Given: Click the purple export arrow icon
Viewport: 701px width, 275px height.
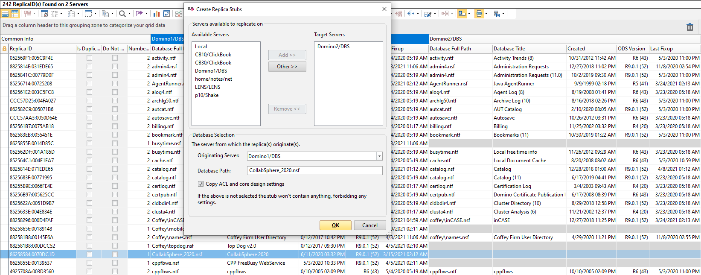Looking at the screenshot, I should tap(139, 14).
